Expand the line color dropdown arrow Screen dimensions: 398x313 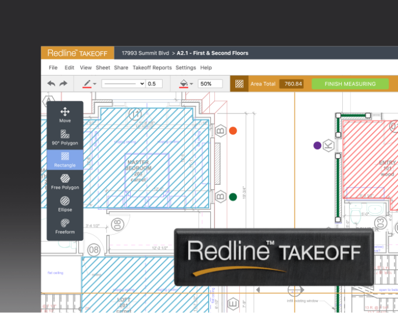pyautogui.click(x=95, y=84)
